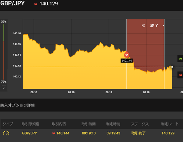Click the red down-arrow entry marker on chart

(x=127, y=55)
